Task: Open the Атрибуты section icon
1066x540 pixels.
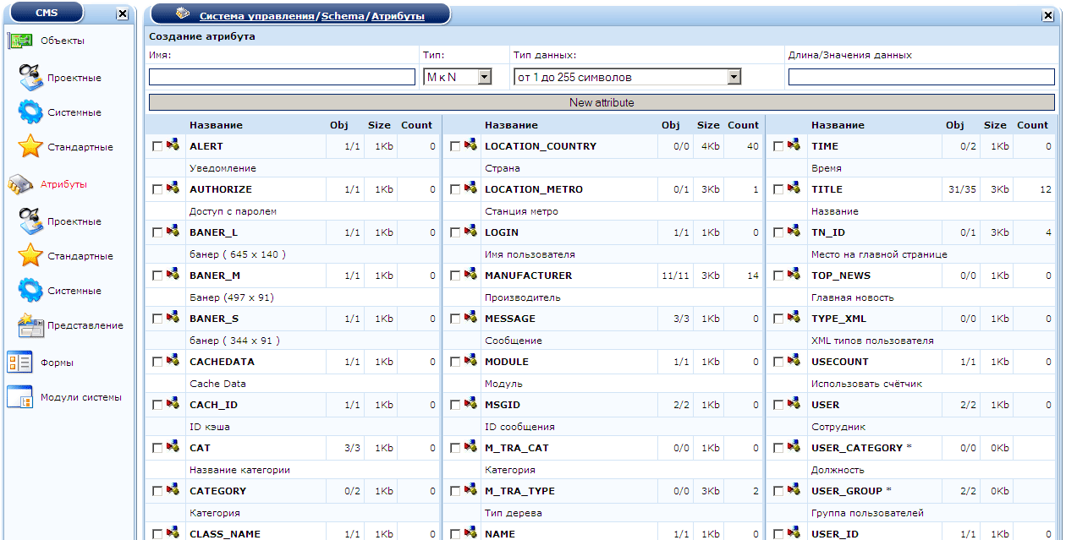Action: tap(19, 184)
